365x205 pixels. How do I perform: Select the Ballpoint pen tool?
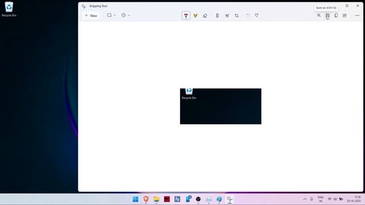(x=186, y=15)
